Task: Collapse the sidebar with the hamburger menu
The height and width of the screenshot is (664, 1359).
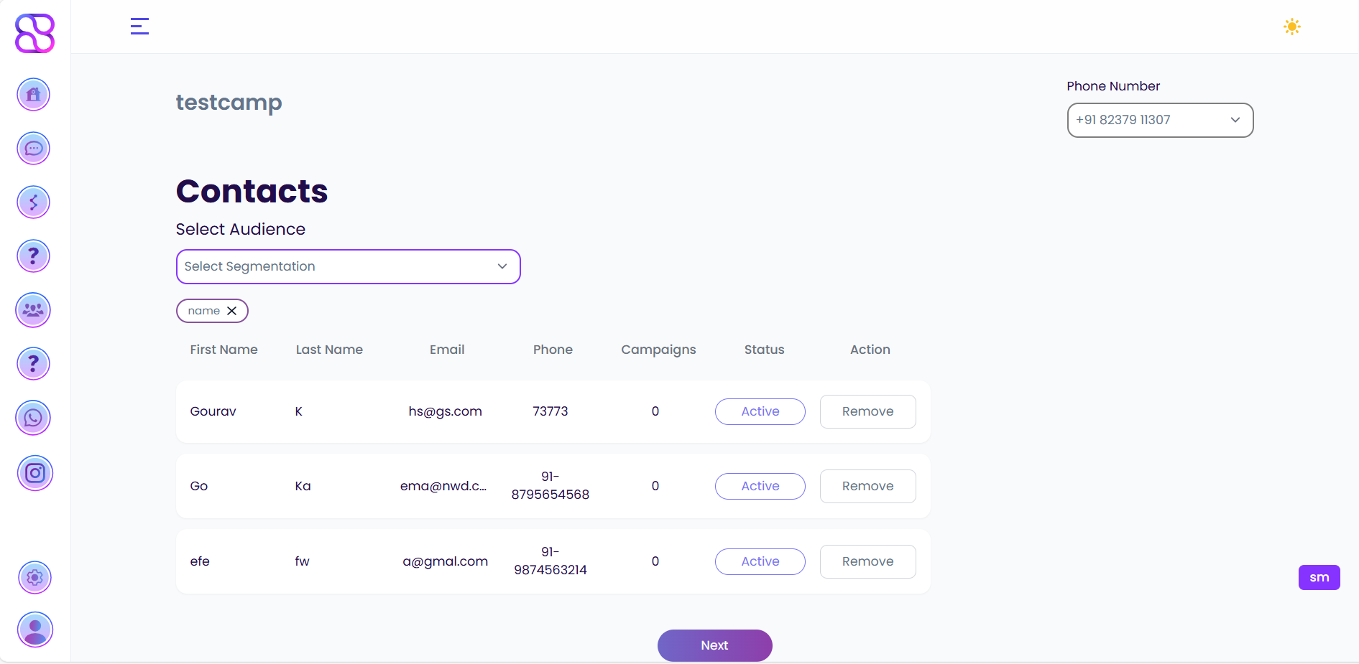Action: 139,27
